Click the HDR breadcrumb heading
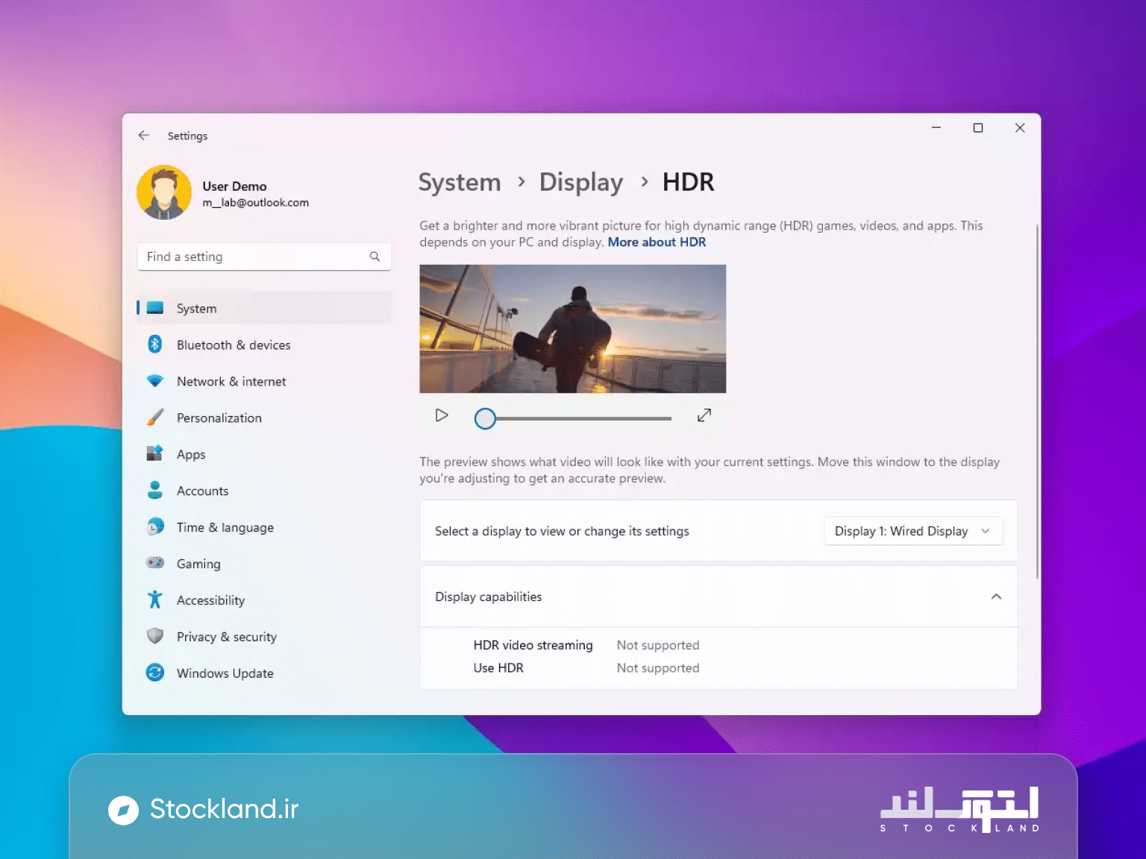The image size is (1146, 859). click(x=688, y=182)
